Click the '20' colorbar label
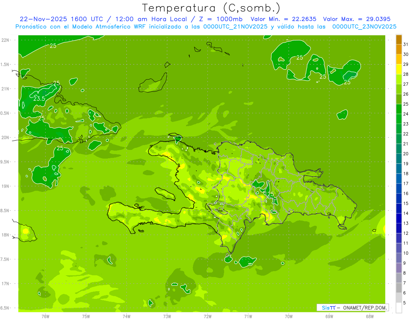This screenshot has height=321, width=415. click(406, 154)
